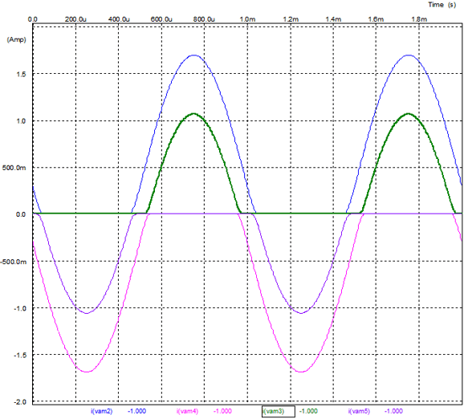This screenshot has width=464, height=419.
Task: Click the boxed i(vam3) legend entry
Action: pyautogui.click(x=279, y=411)
